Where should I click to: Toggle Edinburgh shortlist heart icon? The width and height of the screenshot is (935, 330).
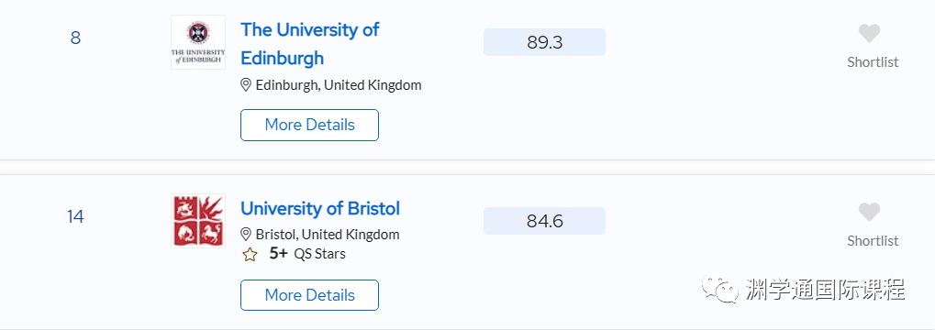click(x=869, y=33)
